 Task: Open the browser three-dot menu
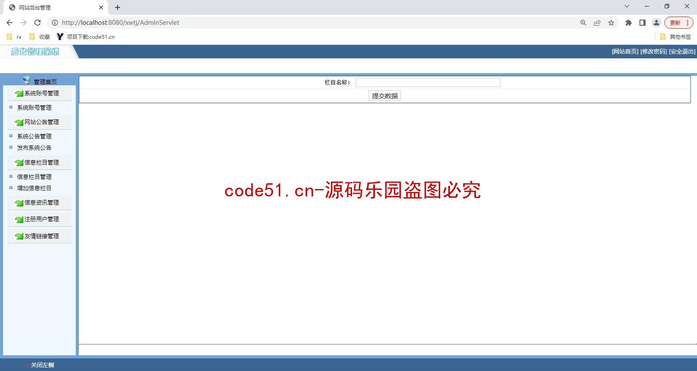point(688,23)
